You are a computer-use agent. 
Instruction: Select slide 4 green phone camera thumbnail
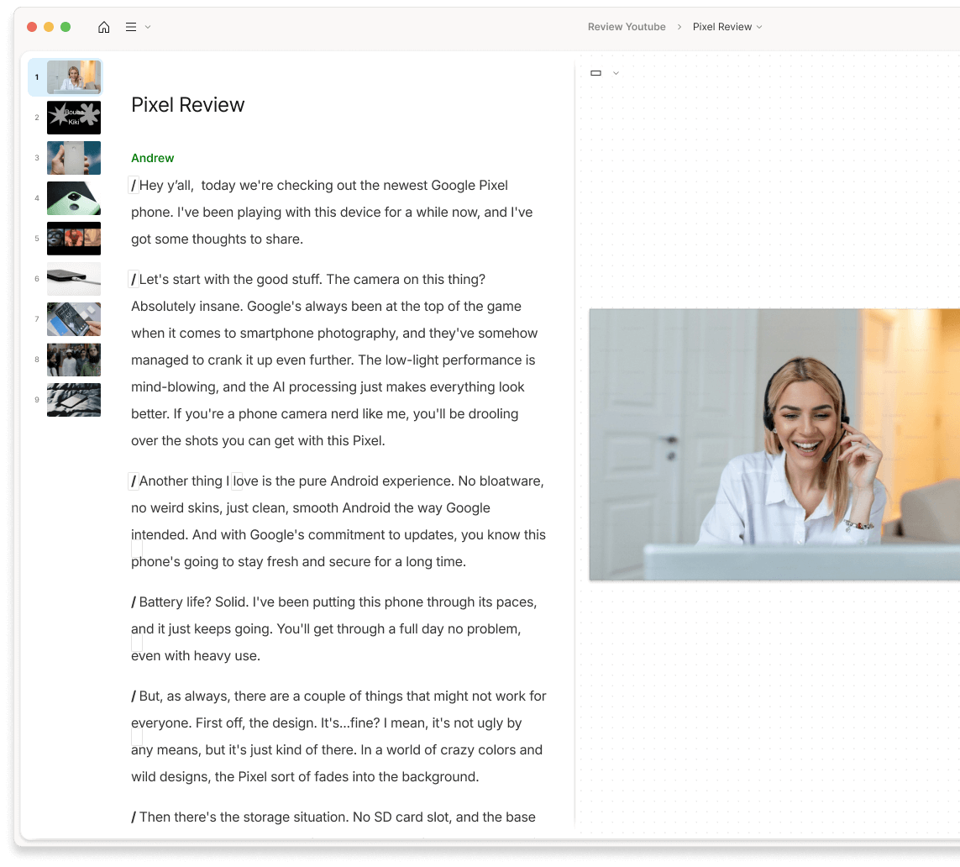[74, 198]
